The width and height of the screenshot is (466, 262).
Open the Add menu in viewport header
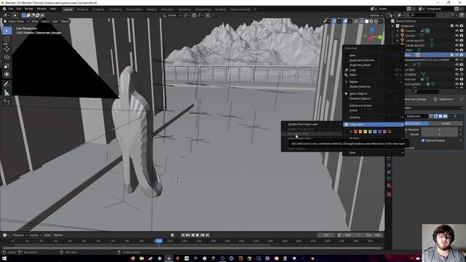55,21
